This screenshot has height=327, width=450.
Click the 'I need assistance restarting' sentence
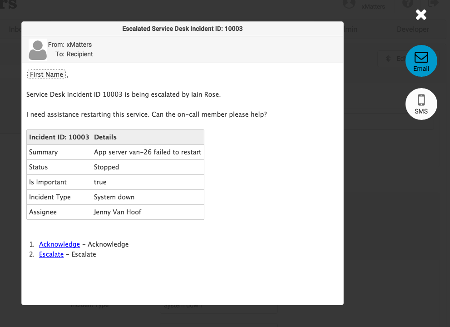pyautogui.click(x=146, y=114)
